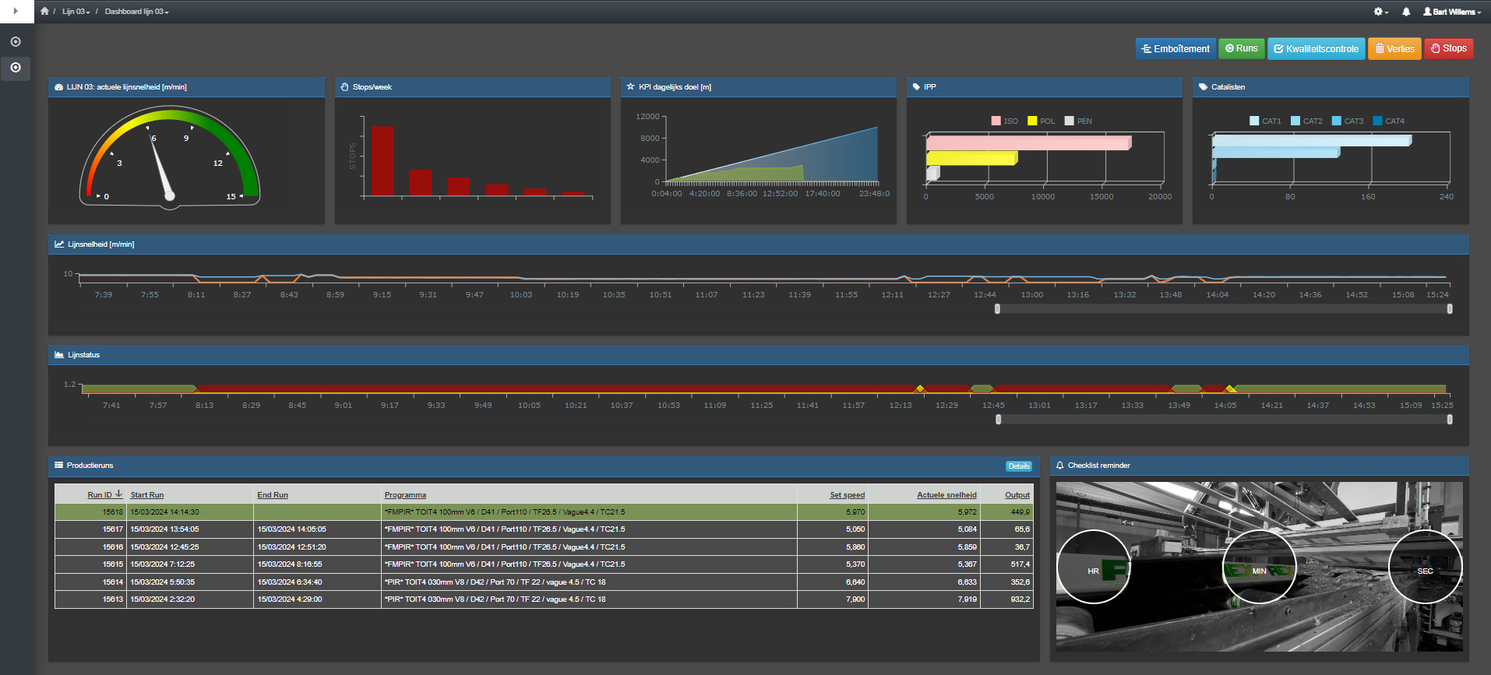Click the HR circle in Checklist reminder

(x=1094, y=567)
